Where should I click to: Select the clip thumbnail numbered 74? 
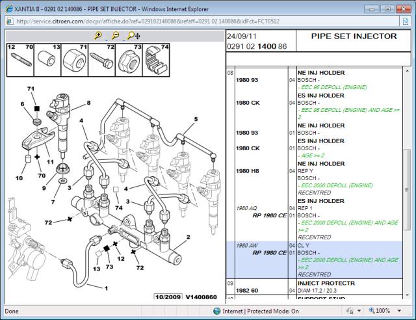(x=156, y=60)
